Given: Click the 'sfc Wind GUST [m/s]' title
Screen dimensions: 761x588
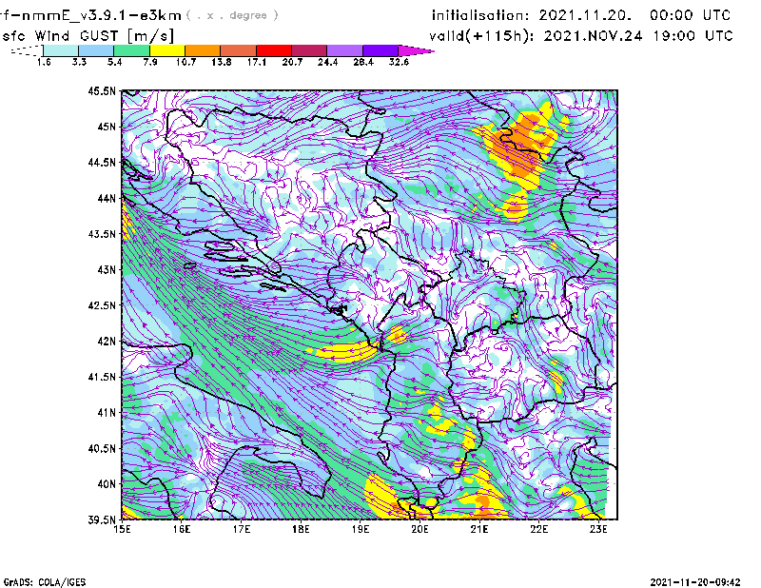Looking at the screenshot, I should [88, 36].
